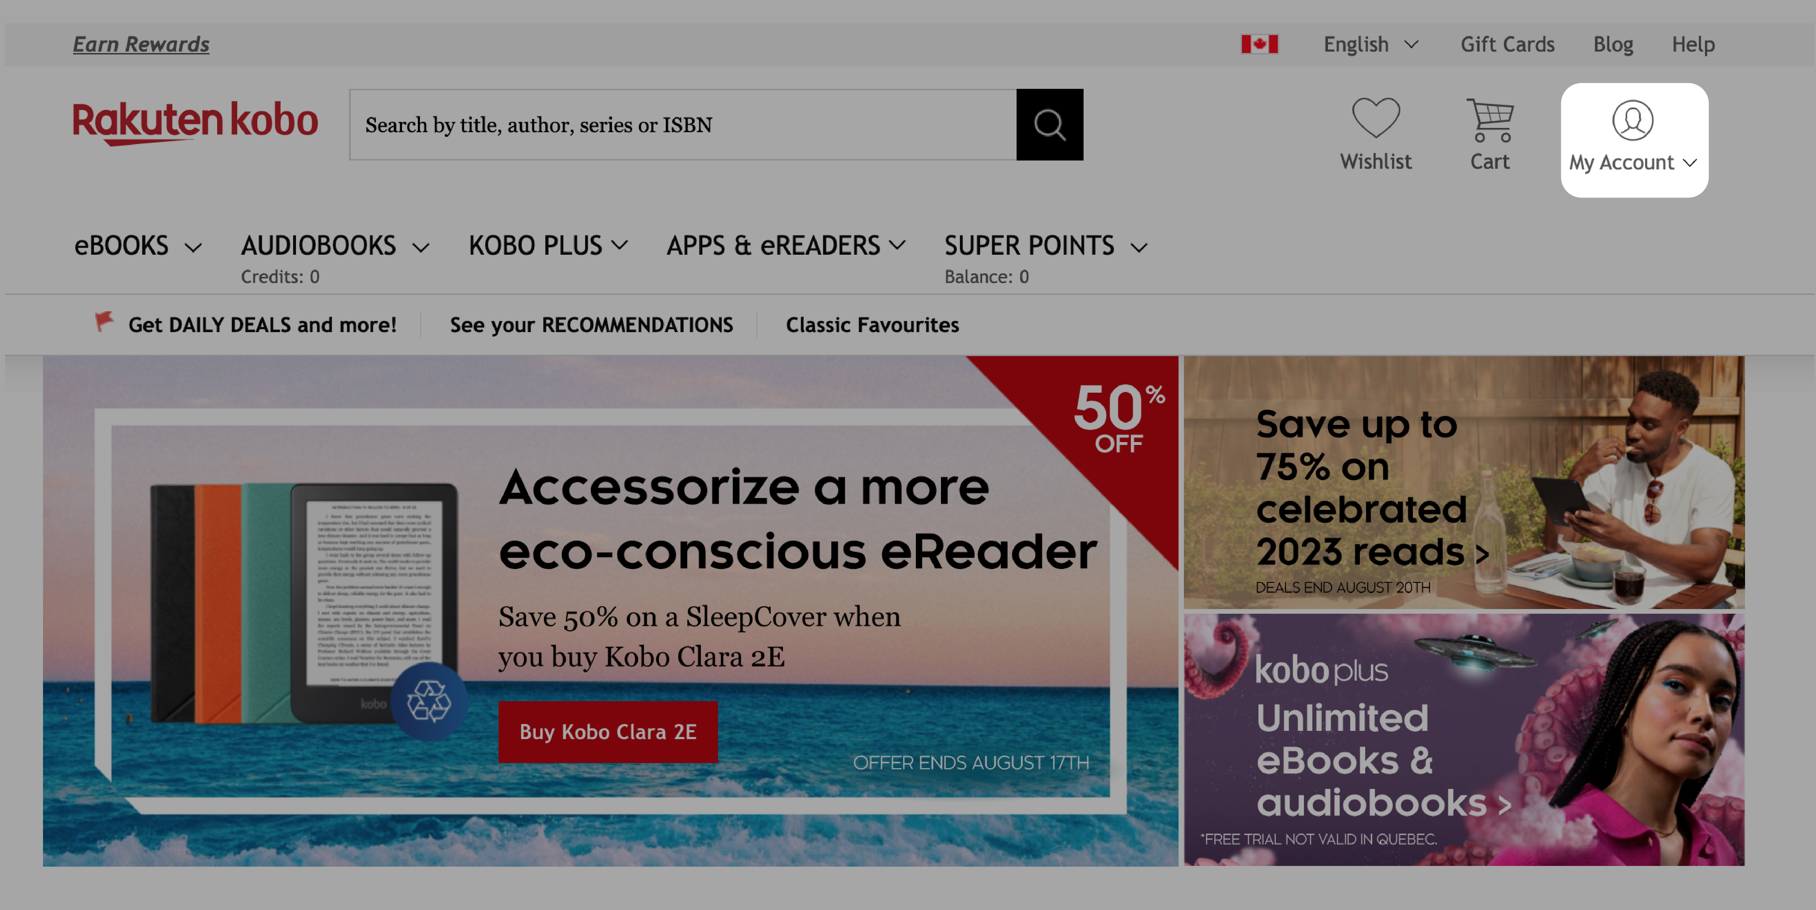Viewport: 1816px width, 910px height.
Task: Click the Search magnifier icon
Action: [x=1050, y=124]
